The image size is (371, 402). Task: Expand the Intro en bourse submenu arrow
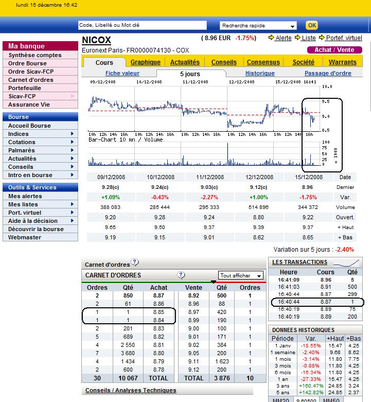72,174
